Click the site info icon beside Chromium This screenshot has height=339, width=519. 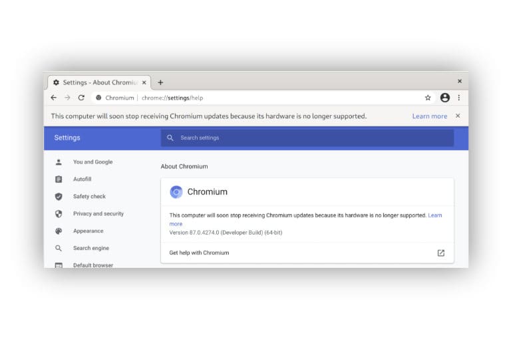pos(98,98)
